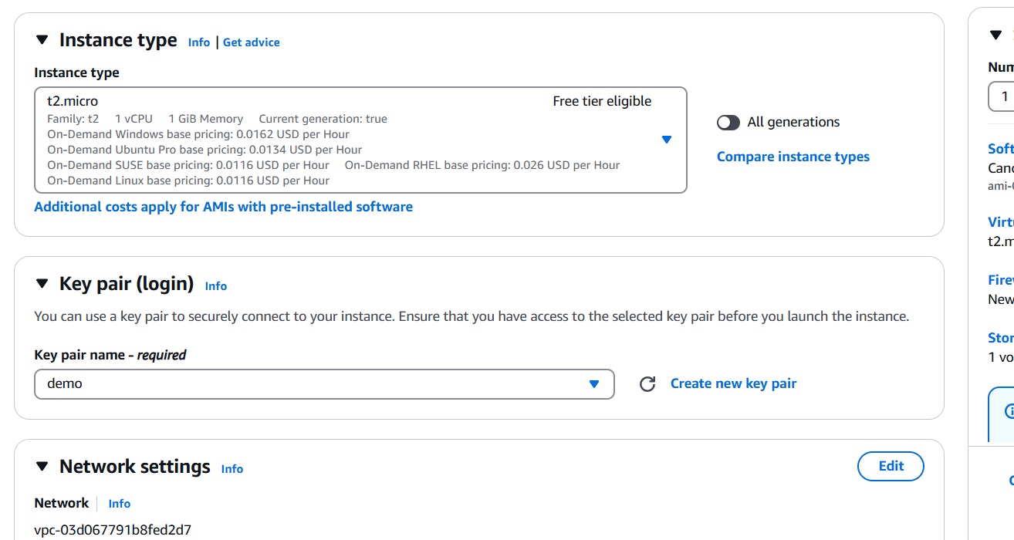Image resolution: width=1014 pixels, height=540 pixels.
Task: Collapse the Network settings section triangle
Action: pyautogui.click(x=42, y=467)
